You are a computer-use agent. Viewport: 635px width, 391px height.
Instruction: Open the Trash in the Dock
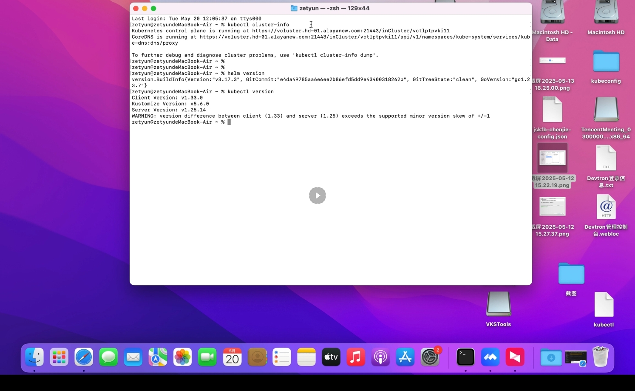pyautogui.click(x=601, y=357)
